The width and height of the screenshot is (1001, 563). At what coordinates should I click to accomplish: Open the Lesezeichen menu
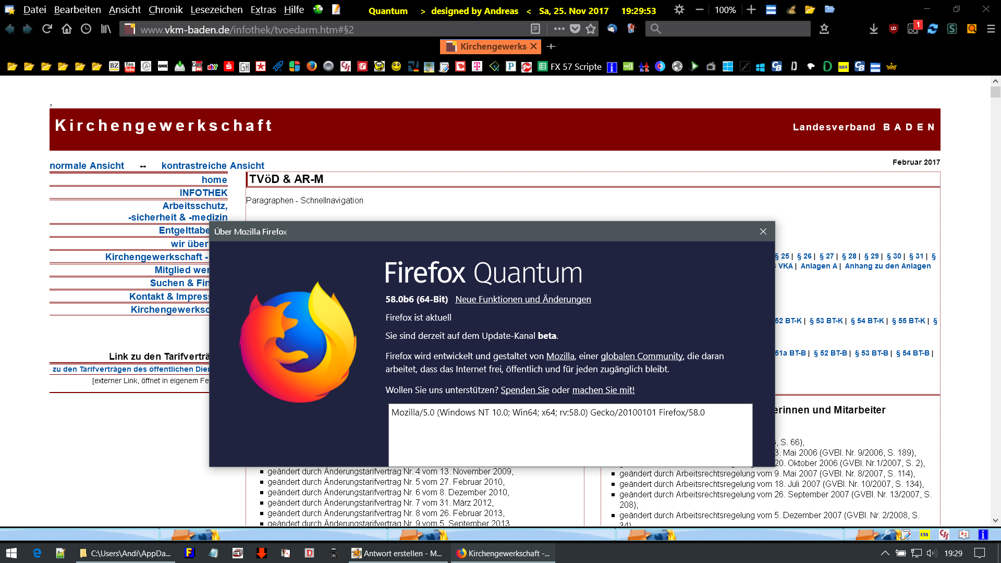[x=216, y=10]
